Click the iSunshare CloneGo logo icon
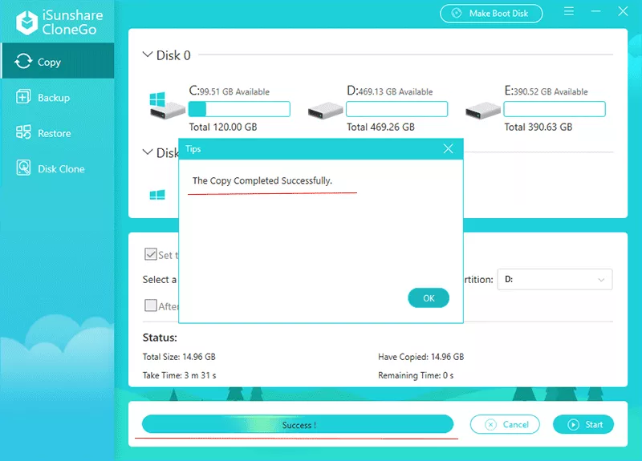This screenshot has width=642, height=461. coord(26,22)
